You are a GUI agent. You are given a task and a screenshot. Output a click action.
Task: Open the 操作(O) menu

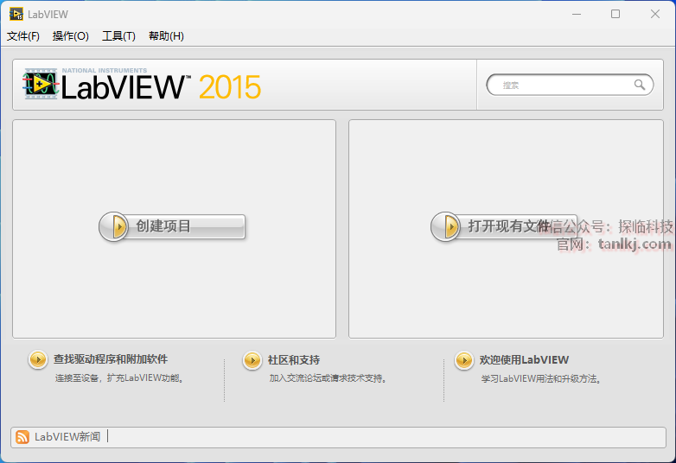tap(71, 36)
